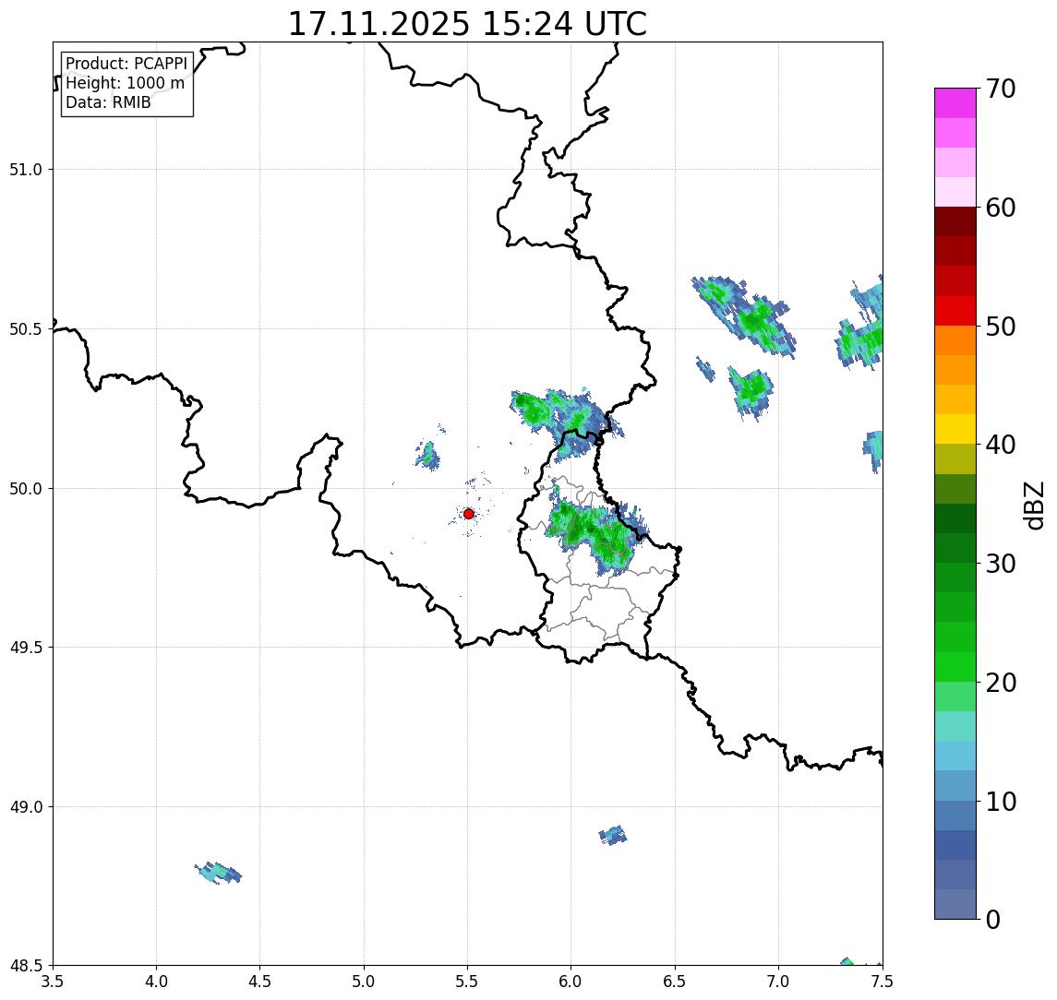Click longitude axis label 5.5

point(468,982)
